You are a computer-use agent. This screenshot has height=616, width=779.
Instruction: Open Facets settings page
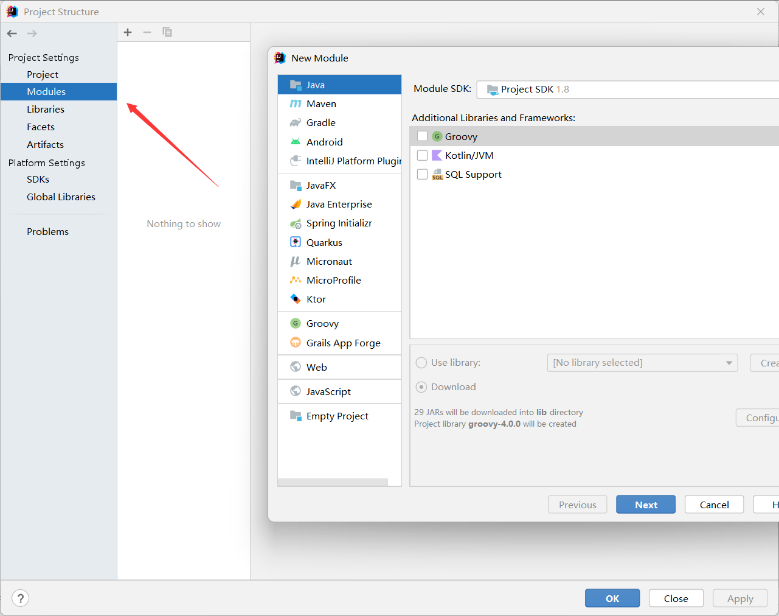point(58,127)
